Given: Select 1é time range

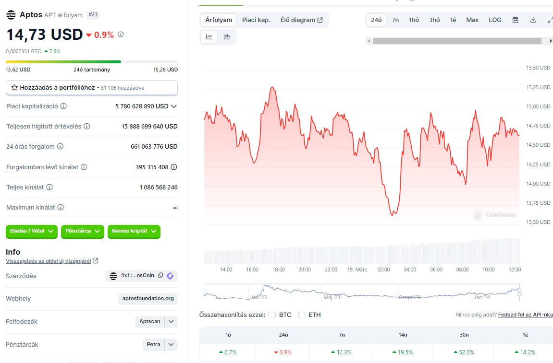Looking at the screenshot, I should (453, 20).
